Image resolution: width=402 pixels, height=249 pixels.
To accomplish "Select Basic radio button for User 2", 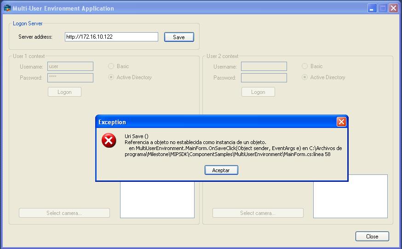I will coord(305,66).
